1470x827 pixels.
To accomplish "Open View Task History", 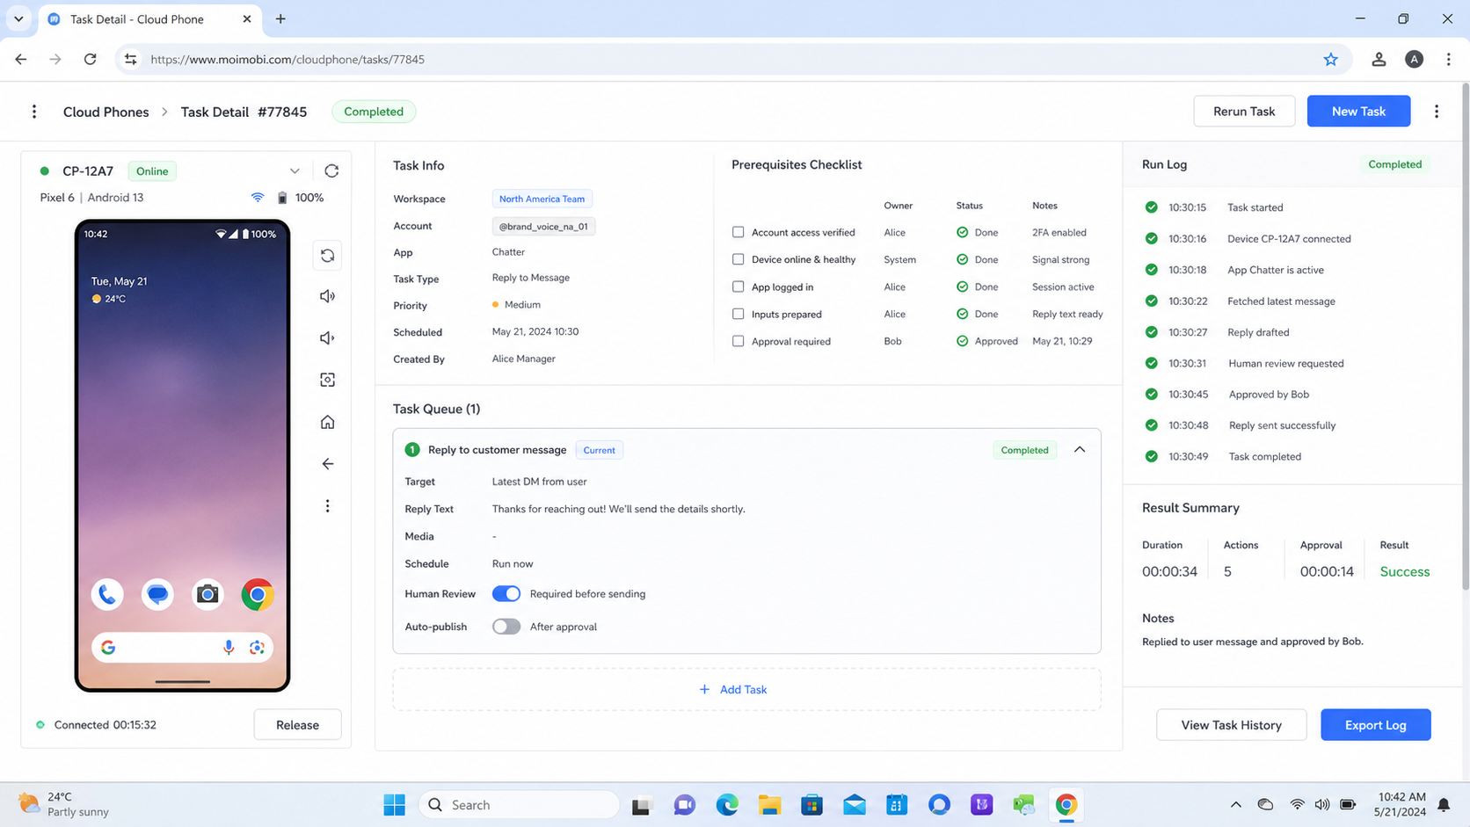I will (x=1231, y=725).
